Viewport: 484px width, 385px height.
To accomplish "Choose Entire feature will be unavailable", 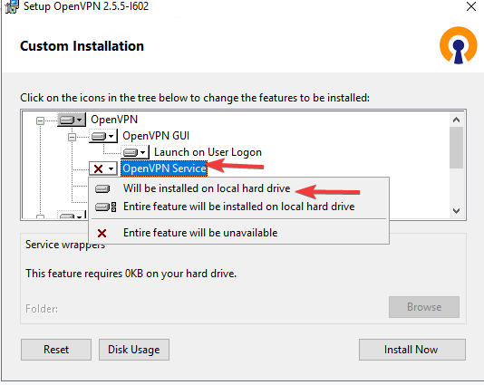I will [238, 233].
